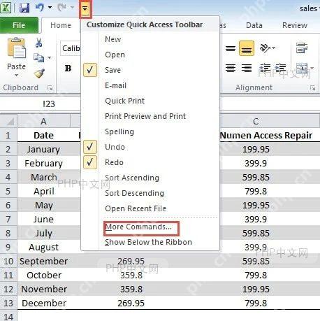Click the Cut scissors icon
The image size is (320, 321).
[39, 43]
